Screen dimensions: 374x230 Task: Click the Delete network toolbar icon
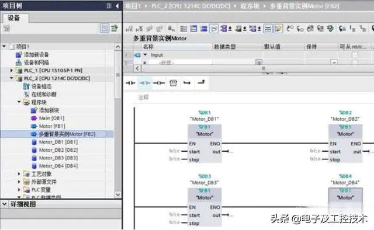[139, 29]
